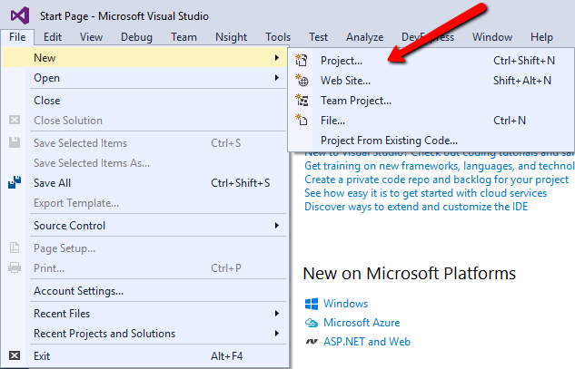The width and height of the screenshot is (575, 369).
Task: Click Start Page - Microsoft Visual Studio title
Action: point(124,16)
